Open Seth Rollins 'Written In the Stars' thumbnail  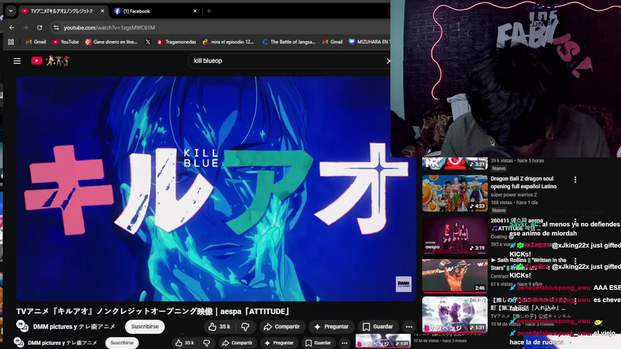(x=455, y=276)
